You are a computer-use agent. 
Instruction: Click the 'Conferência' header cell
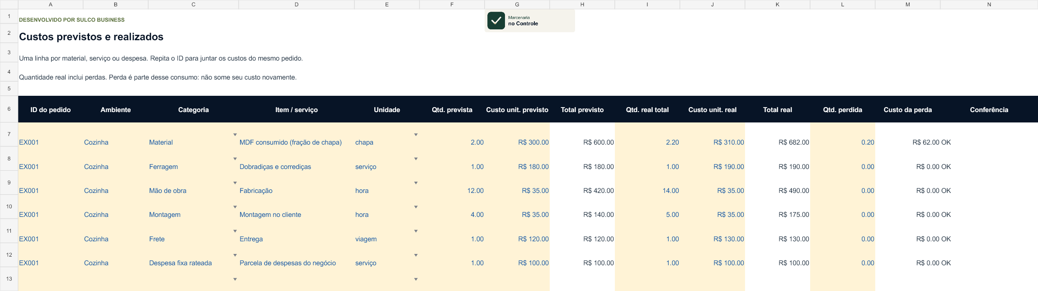[x=989, y=110]
